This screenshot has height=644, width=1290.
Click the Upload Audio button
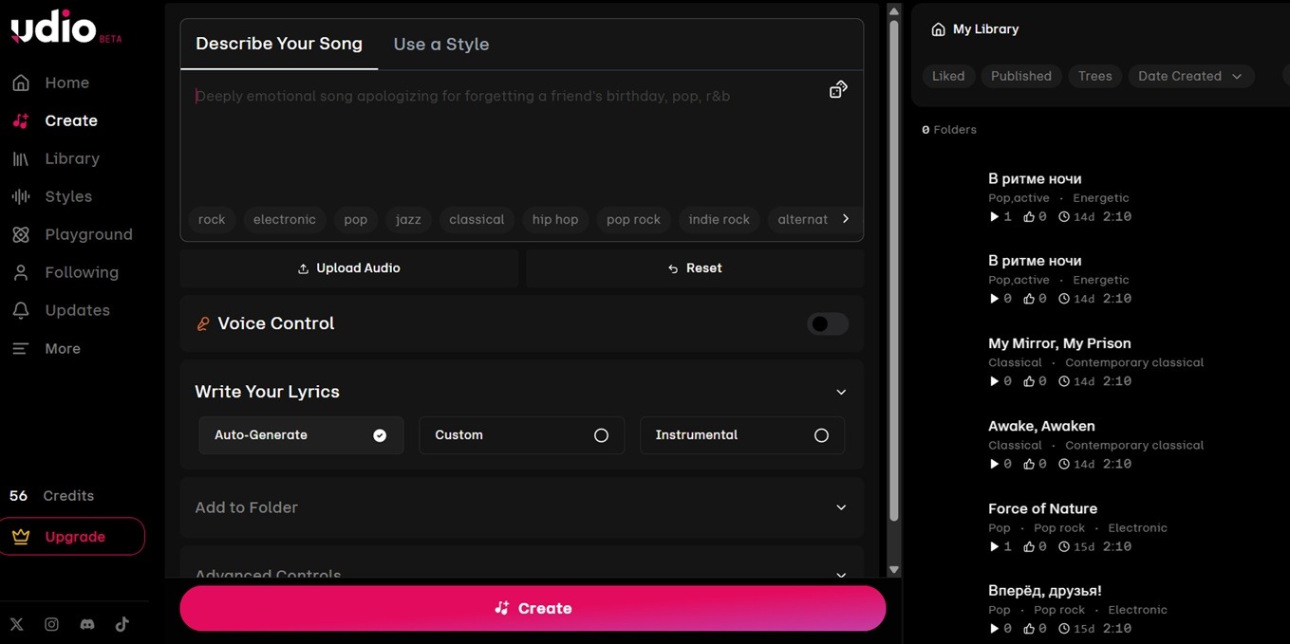pos(349,268)
